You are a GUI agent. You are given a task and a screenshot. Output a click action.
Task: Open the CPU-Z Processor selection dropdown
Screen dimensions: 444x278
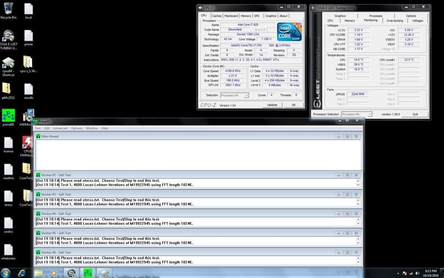[x=234, y=95]
